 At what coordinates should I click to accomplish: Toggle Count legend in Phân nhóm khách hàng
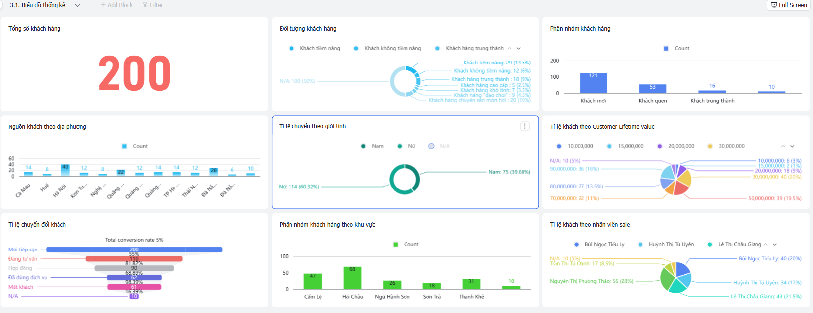point(677,48)
